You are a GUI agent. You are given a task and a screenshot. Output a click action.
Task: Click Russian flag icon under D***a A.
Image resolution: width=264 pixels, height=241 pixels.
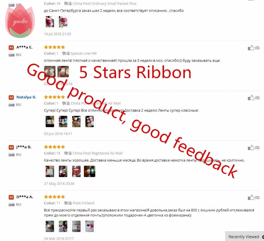12,204
